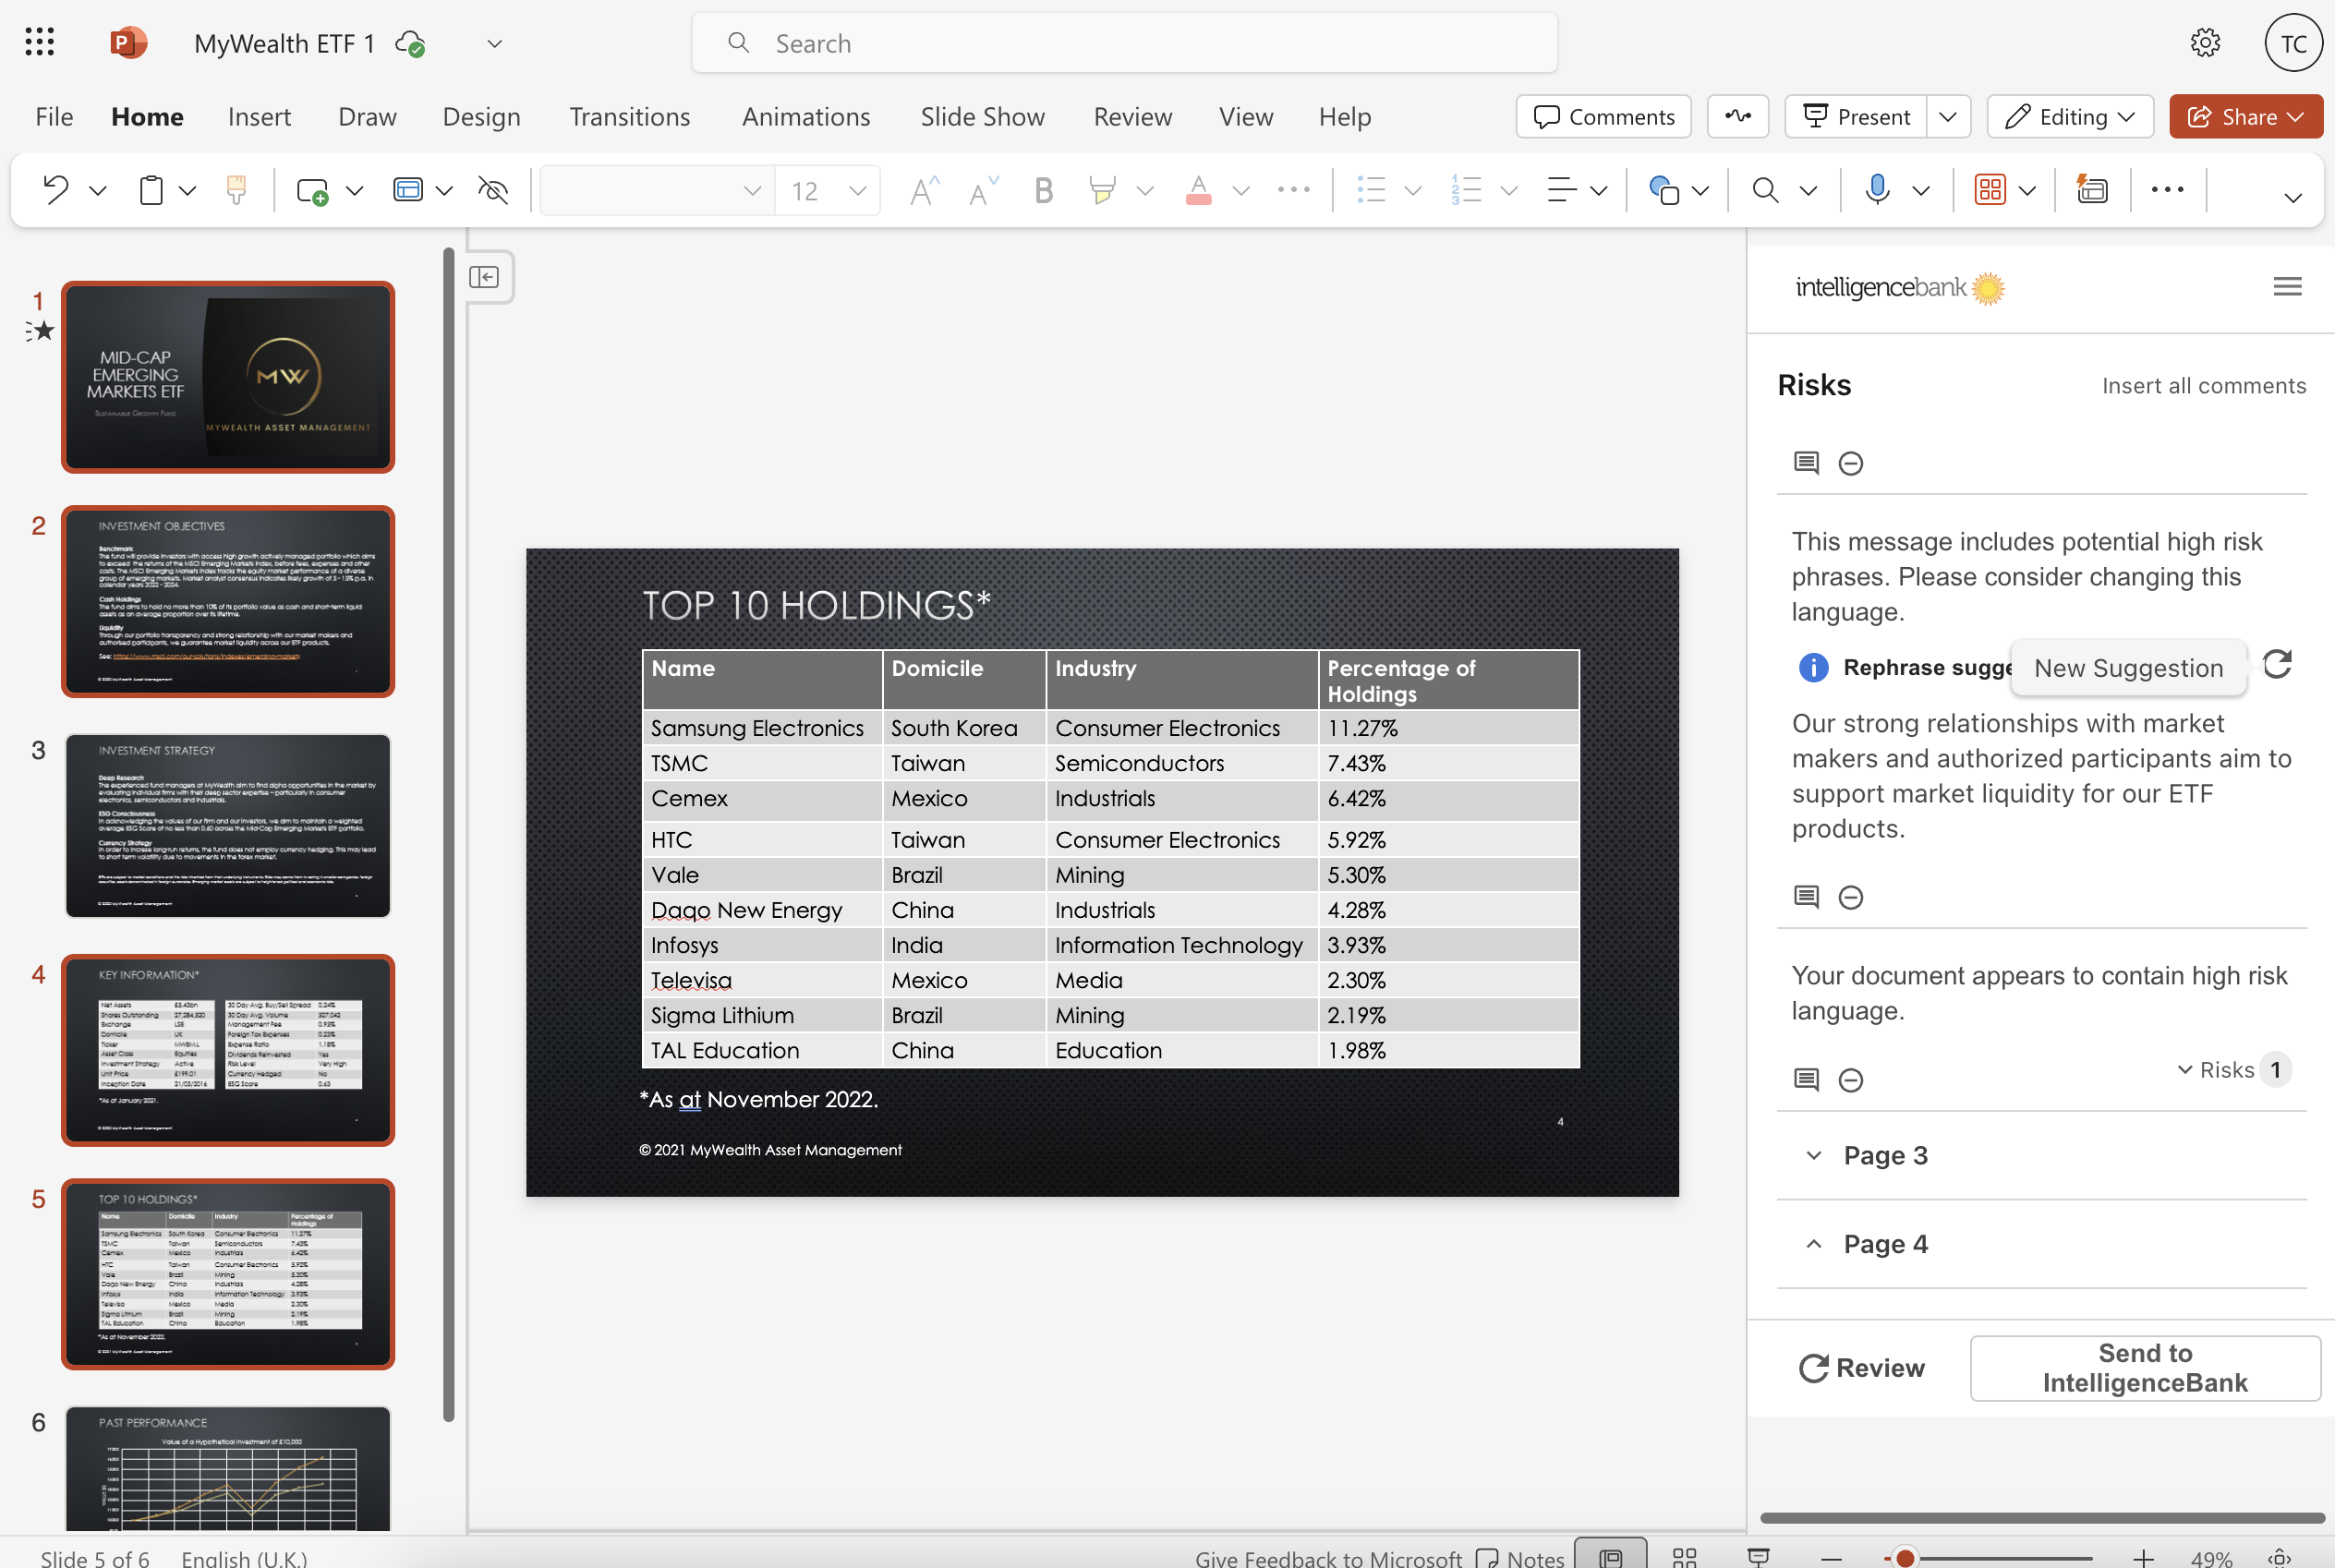Toggle Bold formatting
The image size is (2335, 1568).
pyautogui.click(x=1043, y=190)
